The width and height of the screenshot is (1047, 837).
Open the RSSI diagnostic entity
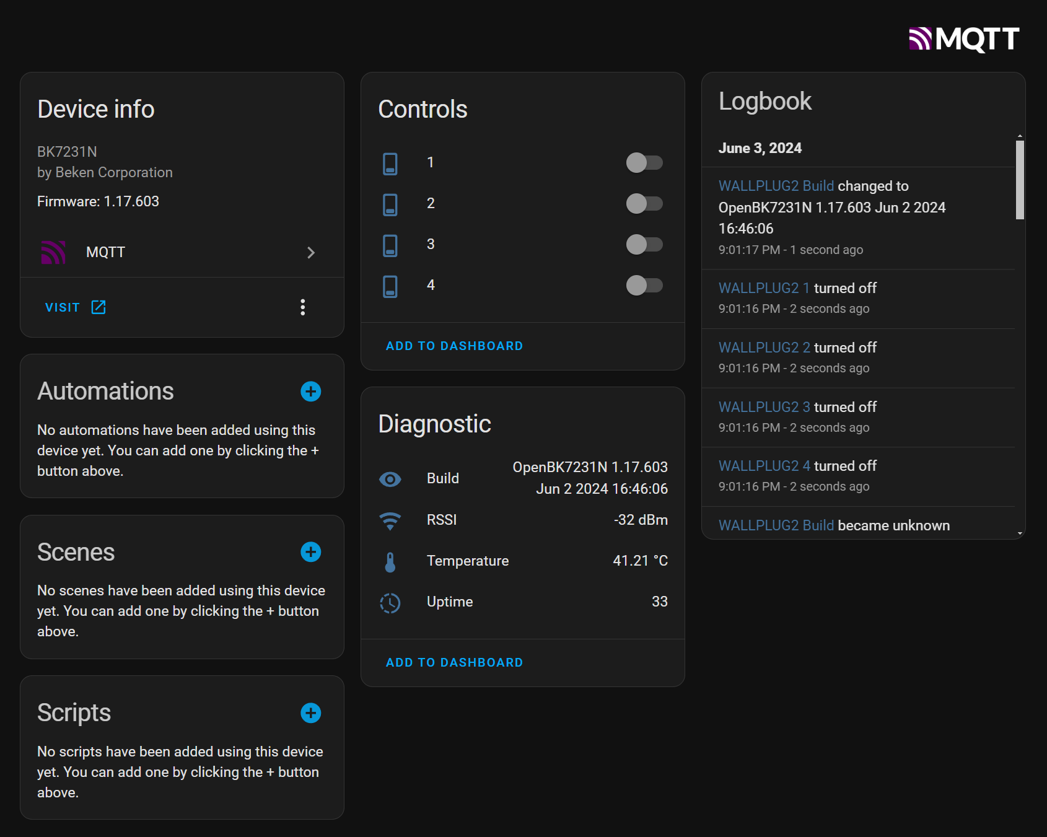click(x=523, y=520)
